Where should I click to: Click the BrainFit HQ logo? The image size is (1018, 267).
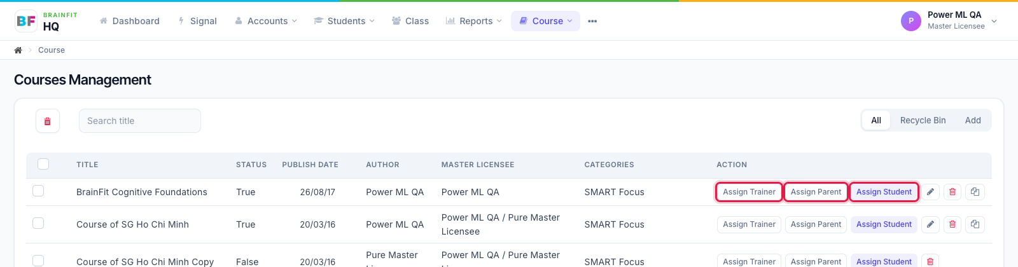46,21
